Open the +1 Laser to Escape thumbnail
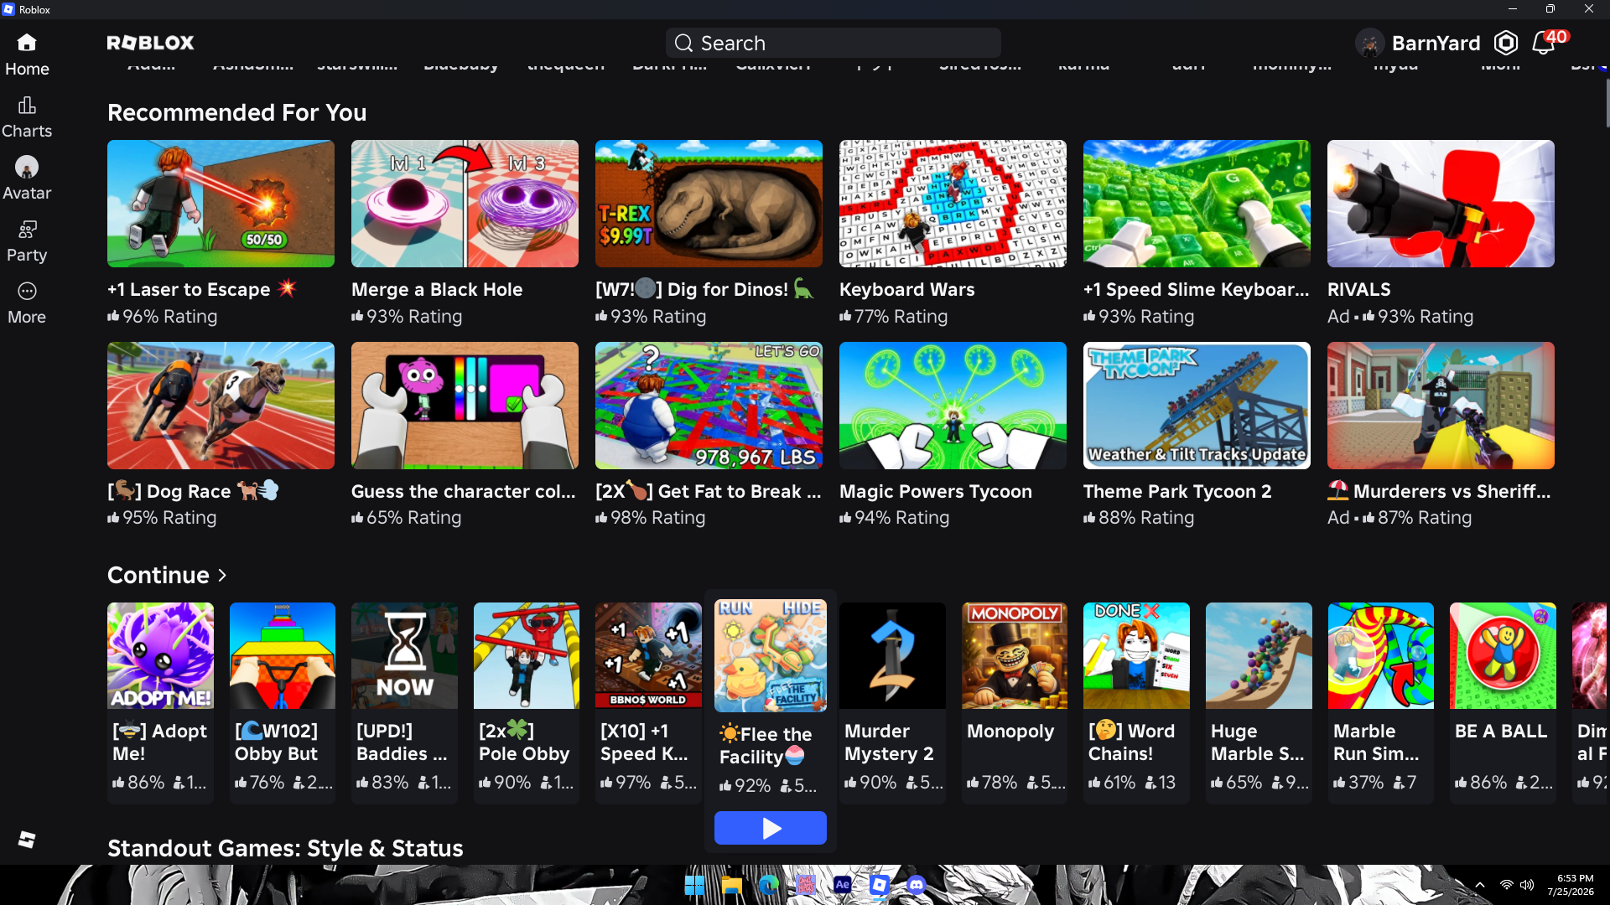 (x=221, y=204)
